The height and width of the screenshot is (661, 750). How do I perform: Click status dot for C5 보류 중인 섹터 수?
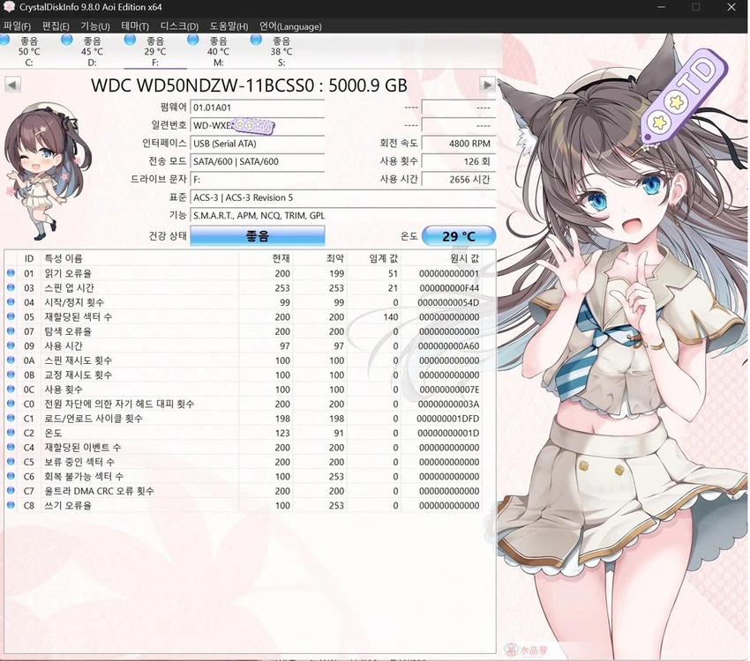click(11, 461)
